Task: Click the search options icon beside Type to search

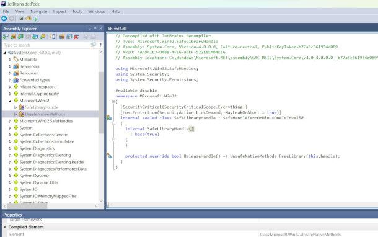Action: coord(94,45)
